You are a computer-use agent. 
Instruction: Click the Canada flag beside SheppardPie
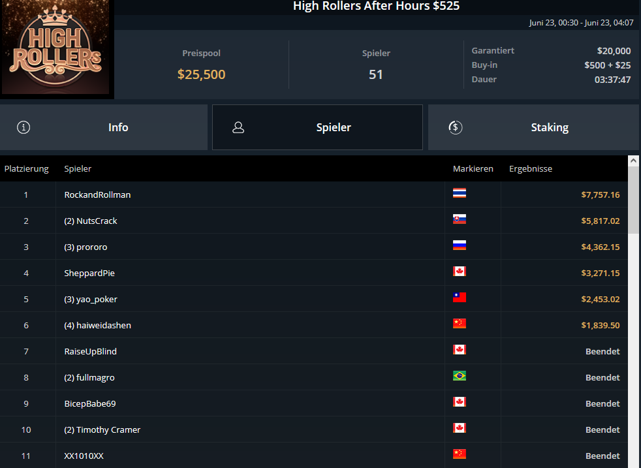(x=460, y=272)
